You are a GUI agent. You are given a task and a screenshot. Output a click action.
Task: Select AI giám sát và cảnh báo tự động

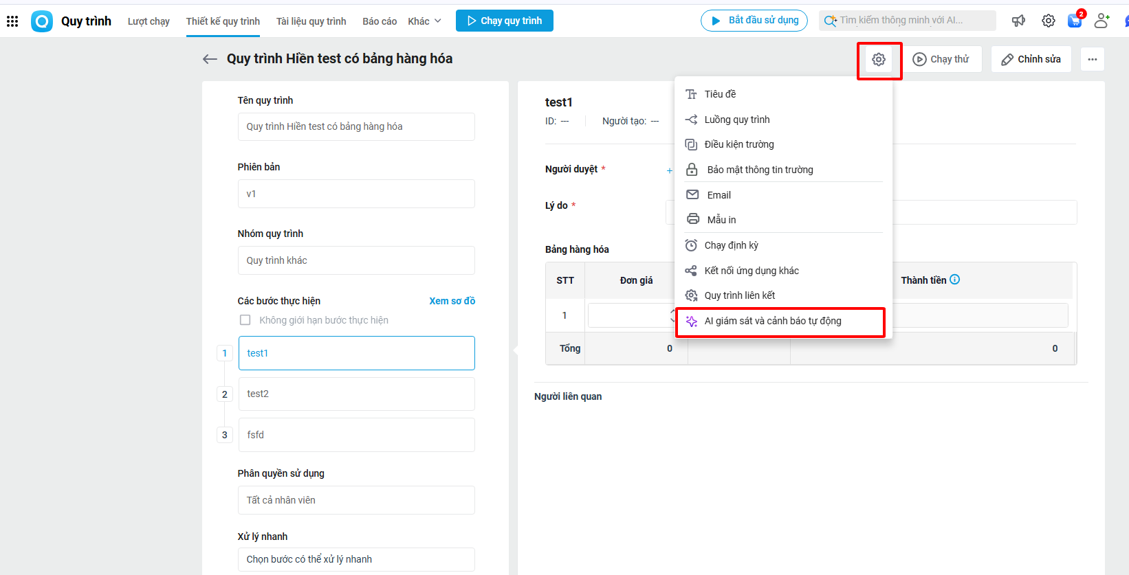coord(773,321)
